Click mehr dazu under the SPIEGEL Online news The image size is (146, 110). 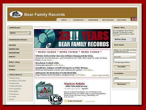tap(47, 60)
